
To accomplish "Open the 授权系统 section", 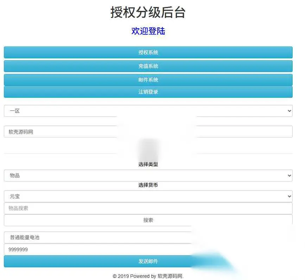I will click(x=148, y=52).
